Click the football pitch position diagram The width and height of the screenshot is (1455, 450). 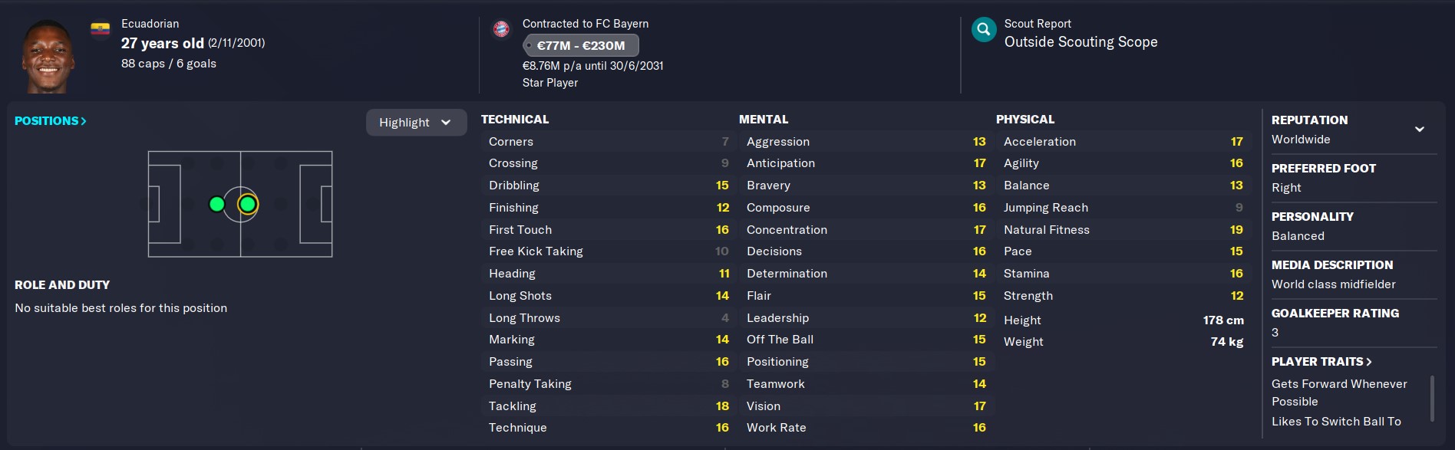coord(240,204)
